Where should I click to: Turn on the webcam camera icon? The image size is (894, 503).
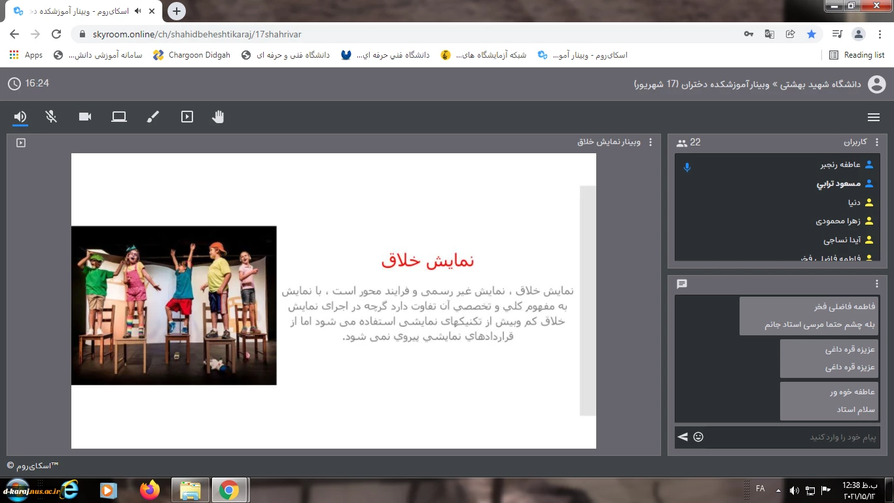pos(85,117)
